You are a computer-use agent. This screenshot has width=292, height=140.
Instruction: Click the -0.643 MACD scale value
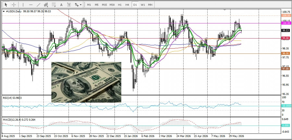click(x=286, y=132)
